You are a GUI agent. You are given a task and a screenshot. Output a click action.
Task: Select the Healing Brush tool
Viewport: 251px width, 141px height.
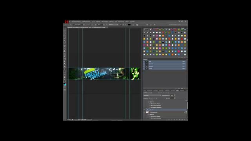pos(65,46)
